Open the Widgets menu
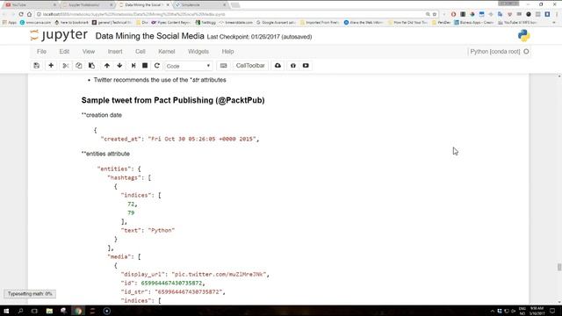The height and width of the screenshot is (316, 562). (x=198, y=52)
